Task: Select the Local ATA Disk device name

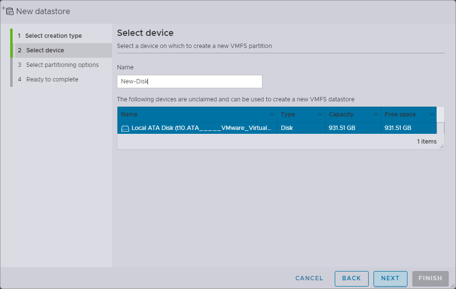Action: pos(201,128)
